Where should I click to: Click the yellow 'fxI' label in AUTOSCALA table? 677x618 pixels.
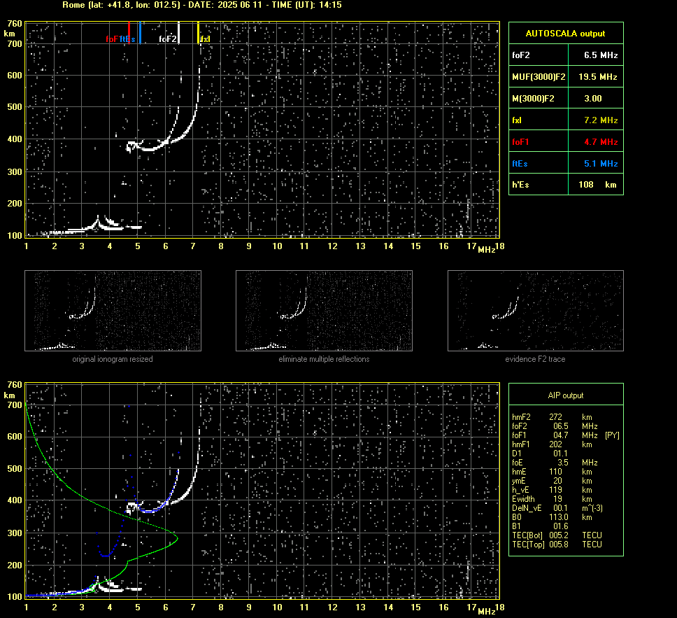click(x=517, y=120)
